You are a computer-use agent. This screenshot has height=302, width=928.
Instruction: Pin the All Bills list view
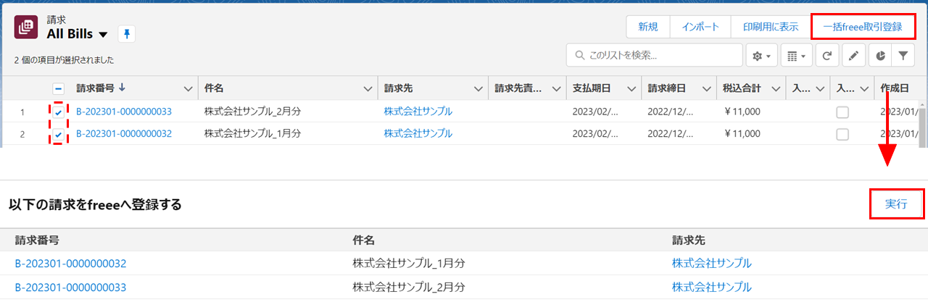point(127,34)
